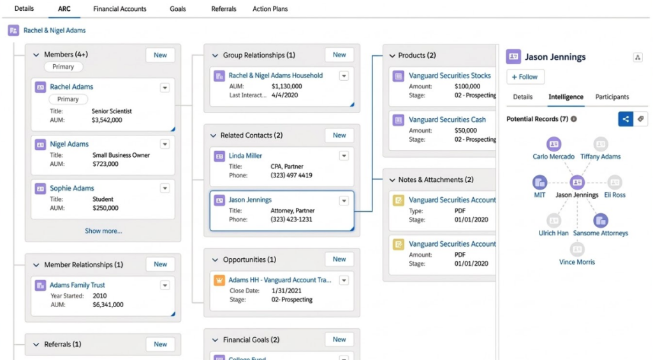Collapse the Members section
Viewport: 653px width, 360px height.
pos(36,55)
